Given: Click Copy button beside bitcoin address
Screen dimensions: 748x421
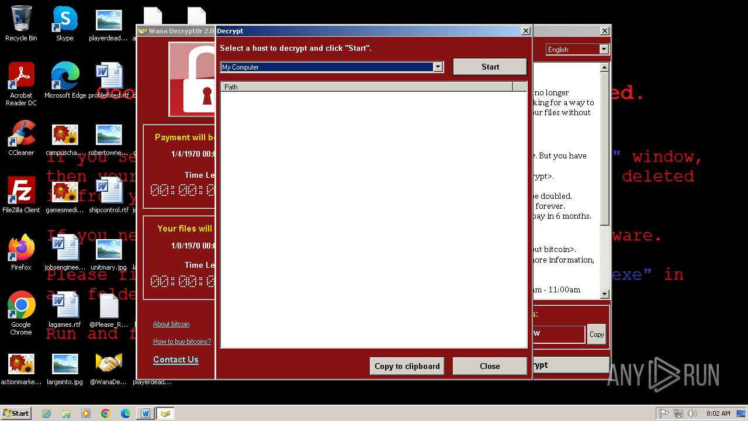Looking at the screenshot, I should [597, 334].
